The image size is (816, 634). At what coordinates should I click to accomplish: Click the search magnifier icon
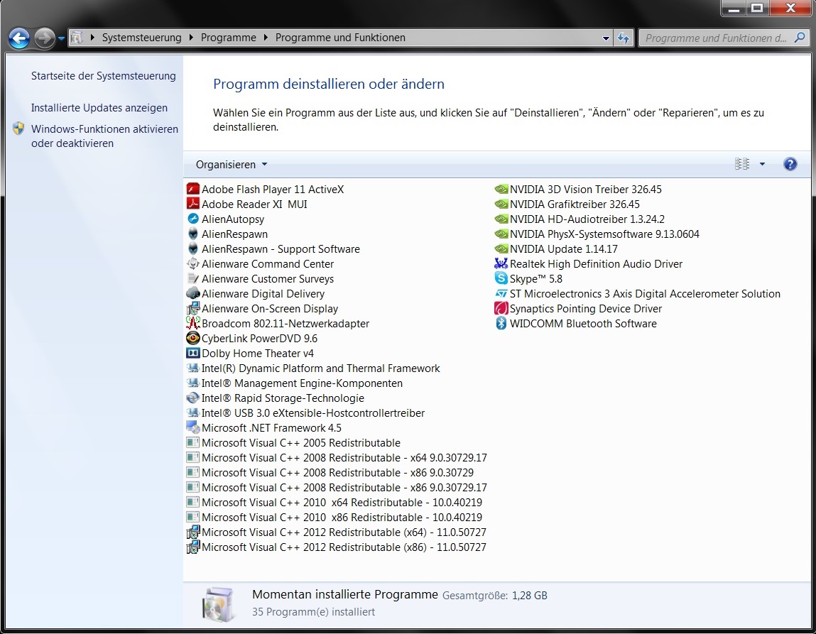click(x=800, y=38)
